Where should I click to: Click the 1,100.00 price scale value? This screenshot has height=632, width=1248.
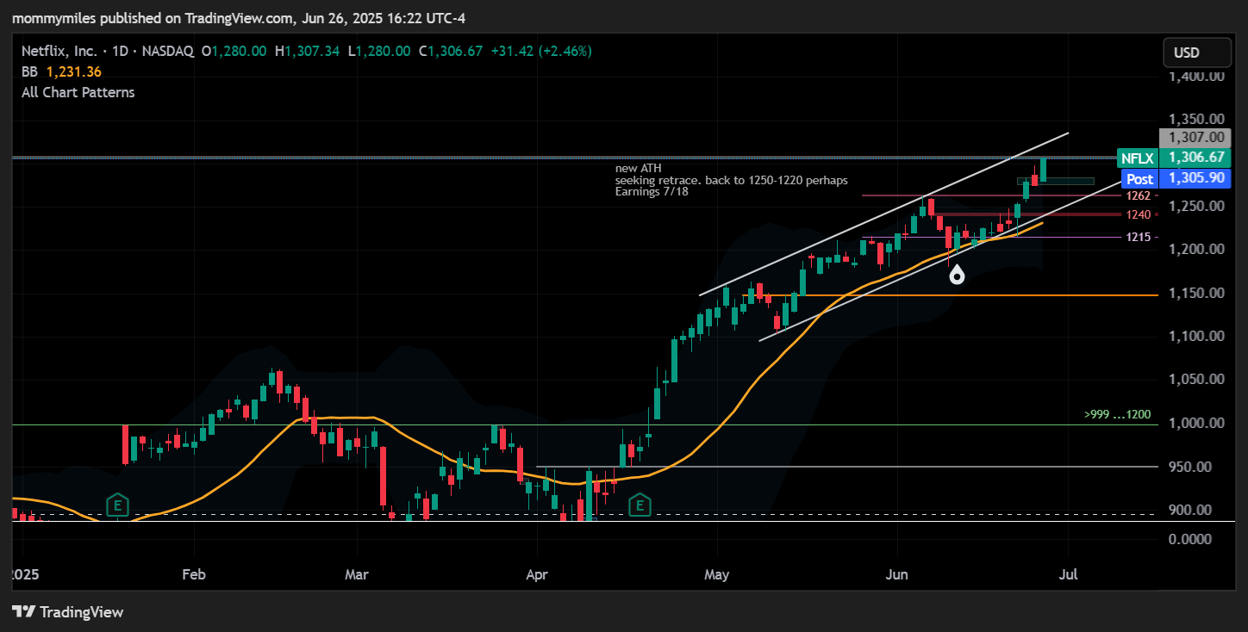(1196, 337)
